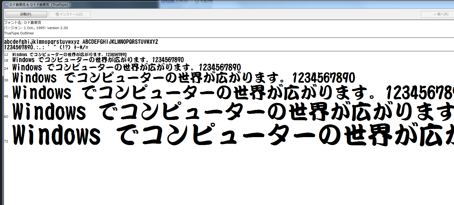This screenshot has width=454, height=205.
Task: Click the 60 point sample text
Action: (233, 111)
